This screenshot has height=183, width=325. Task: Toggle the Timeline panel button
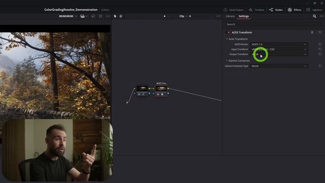click(x=256, y=10)
